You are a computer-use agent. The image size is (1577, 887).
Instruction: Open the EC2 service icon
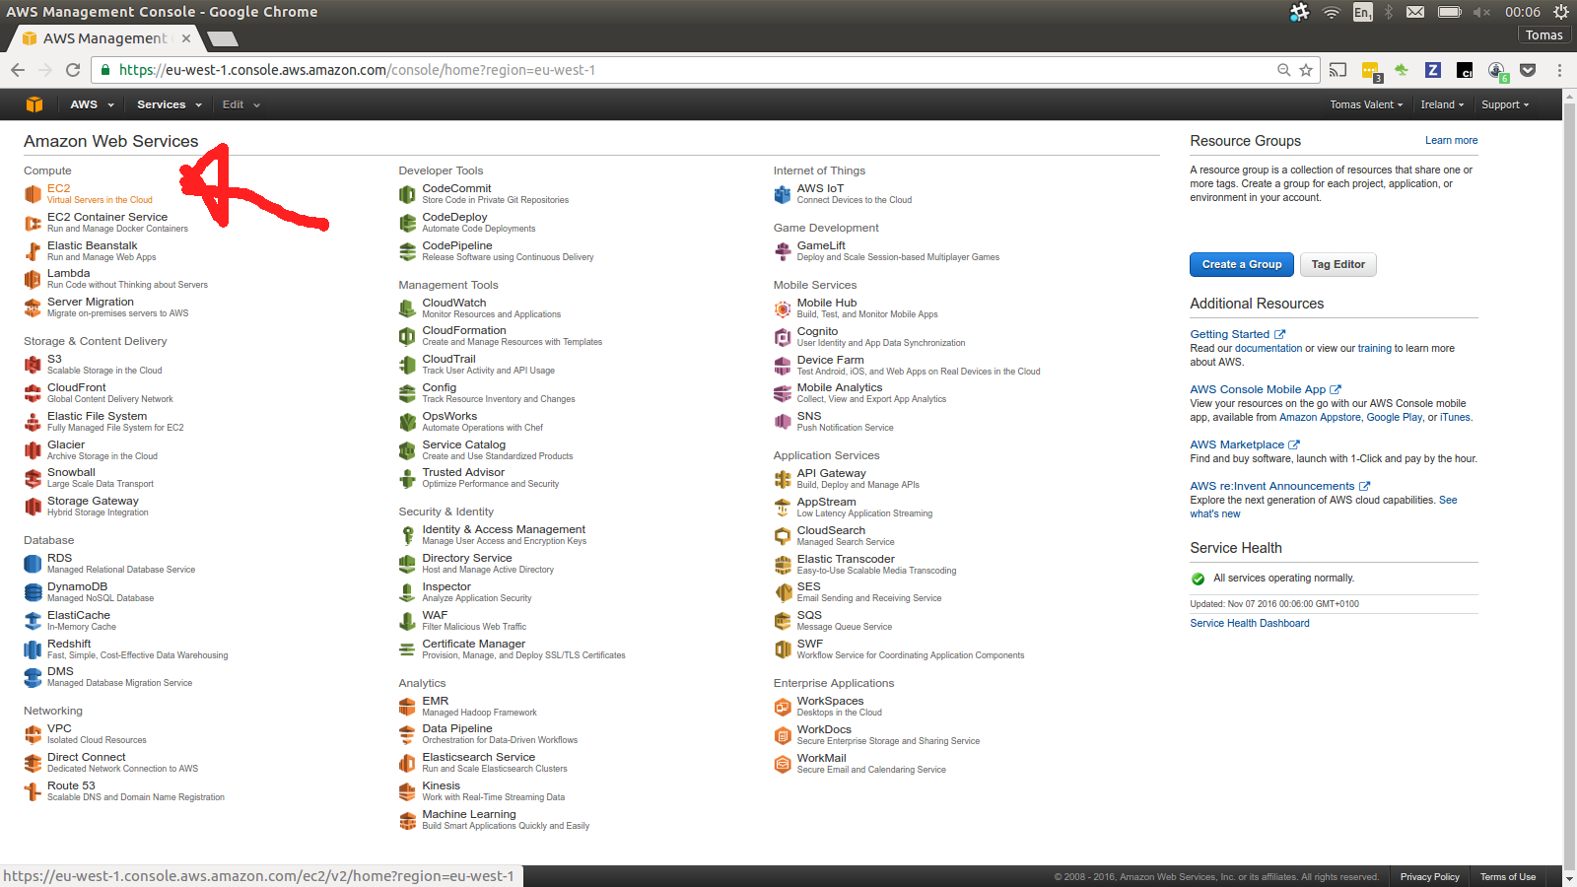click(33, 194)
